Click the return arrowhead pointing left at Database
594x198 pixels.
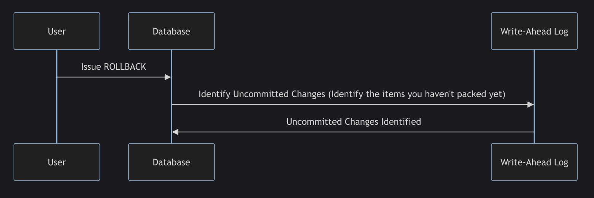tap(175, 132)
